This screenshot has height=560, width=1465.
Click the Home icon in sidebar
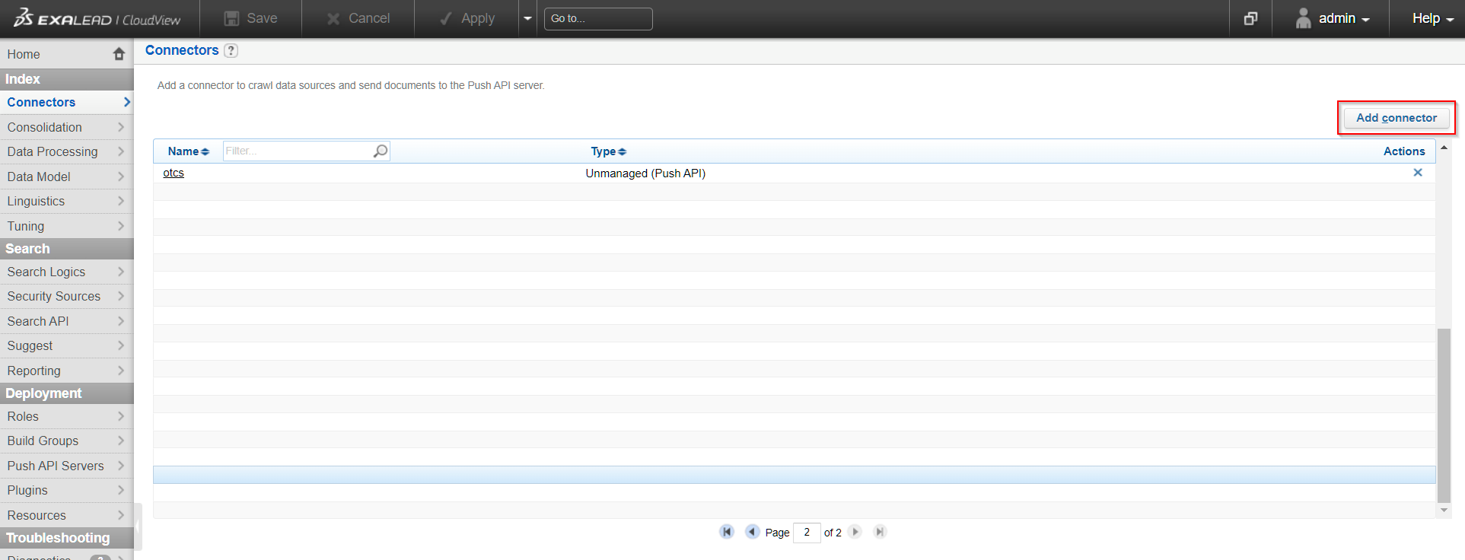[119, 54]
